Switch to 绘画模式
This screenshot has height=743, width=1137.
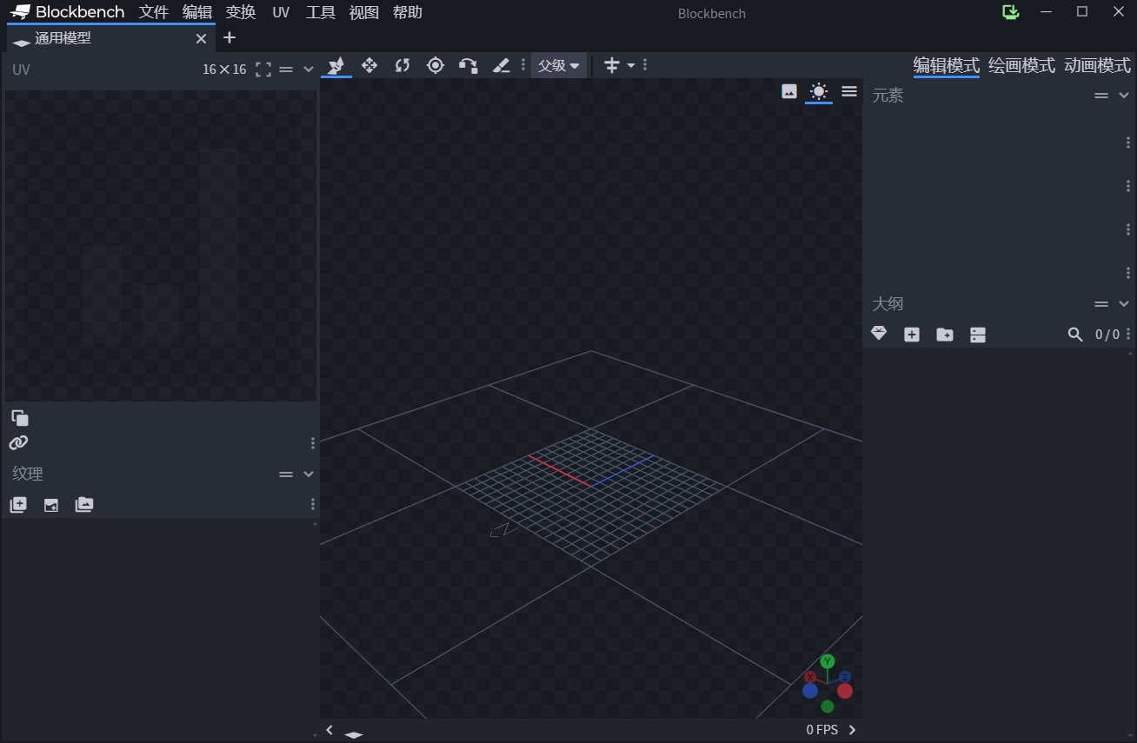coord(1021,65)
